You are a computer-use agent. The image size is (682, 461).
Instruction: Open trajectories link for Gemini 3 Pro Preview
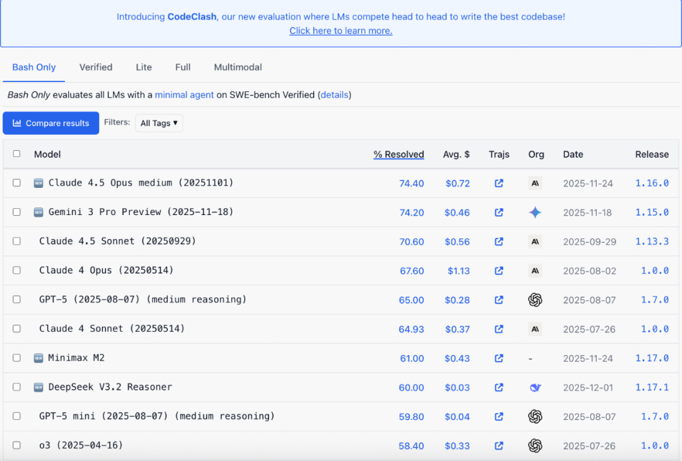click(x=499, y=212)
